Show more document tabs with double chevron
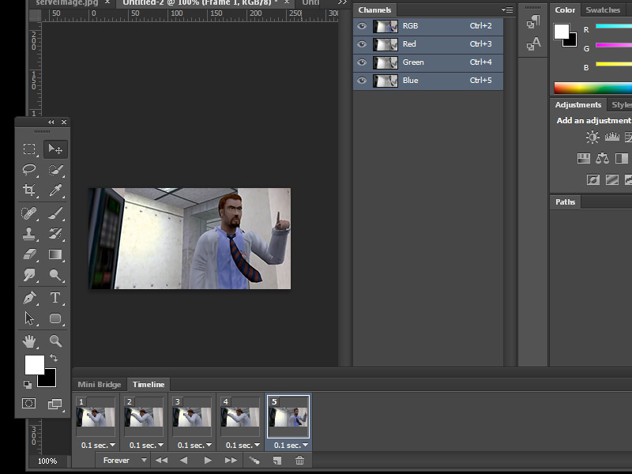Screen dimensions: 632x474 click(x=342, y=2)
